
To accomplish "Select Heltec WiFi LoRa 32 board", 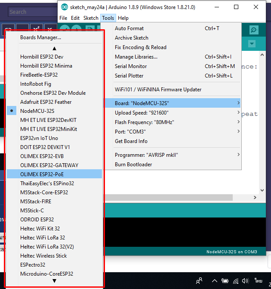I will point(54,237).
